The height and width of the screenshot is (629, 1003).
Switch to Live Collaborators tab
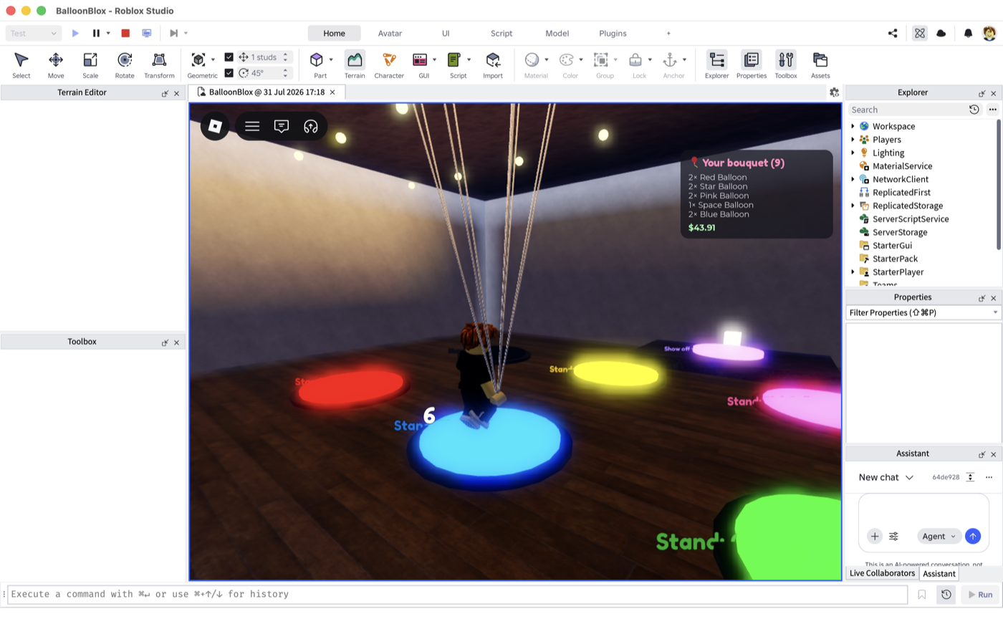[882, 573]
